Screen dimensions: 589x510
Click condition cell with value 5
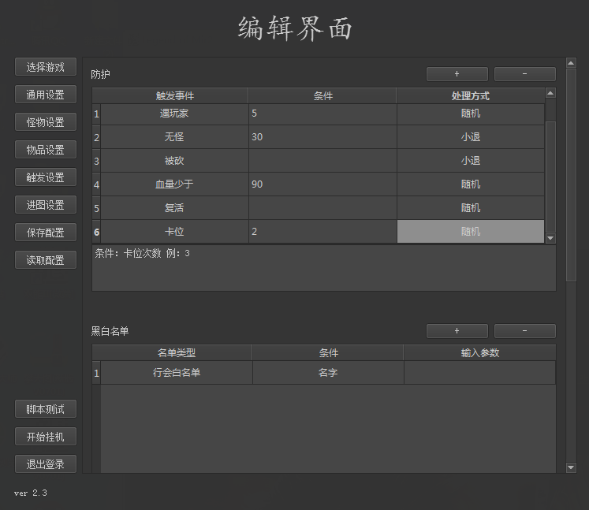322,114
